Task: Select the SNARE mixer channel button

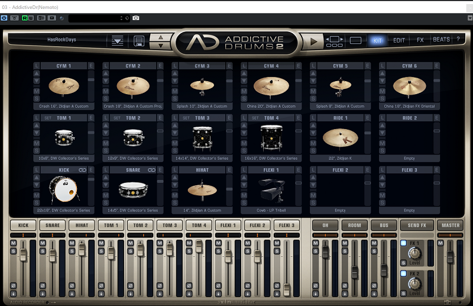Action: (53, 226)
